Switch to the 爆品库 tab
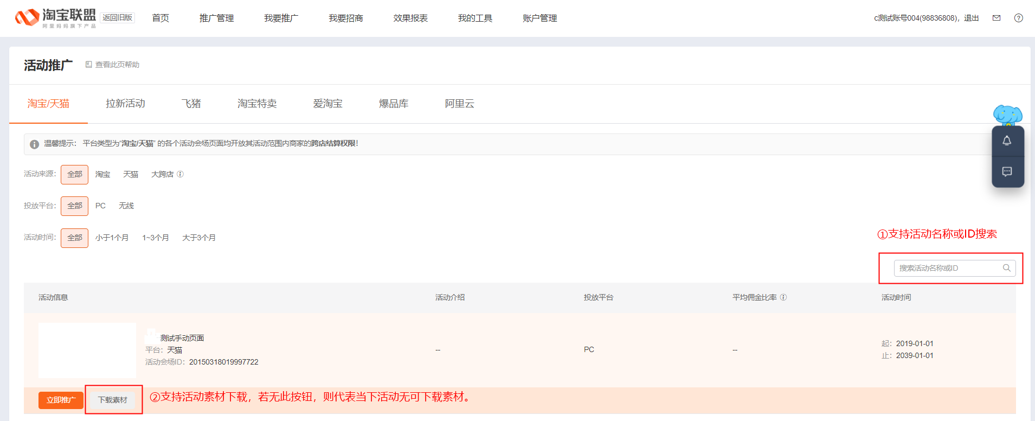Viewport: 1035px width, 421px height. tap(394, 104)
